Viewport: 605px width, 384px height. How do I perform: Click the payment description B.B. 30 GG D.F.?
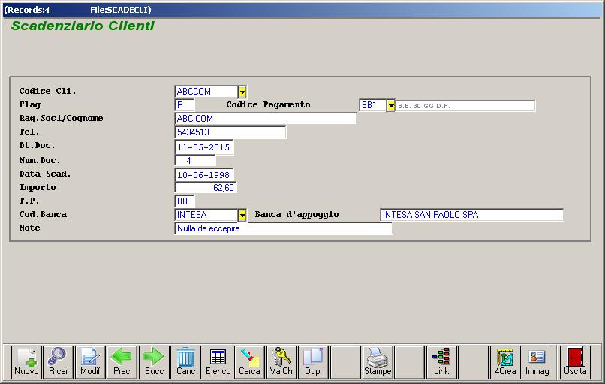point(465,105)
